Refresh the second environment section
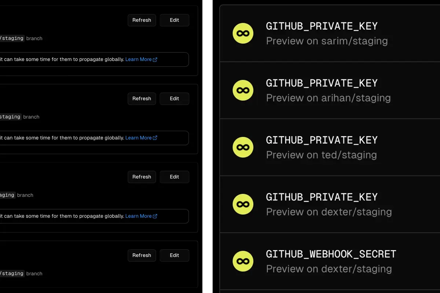This screenshot has width=440, height=293. click(142, 99)
